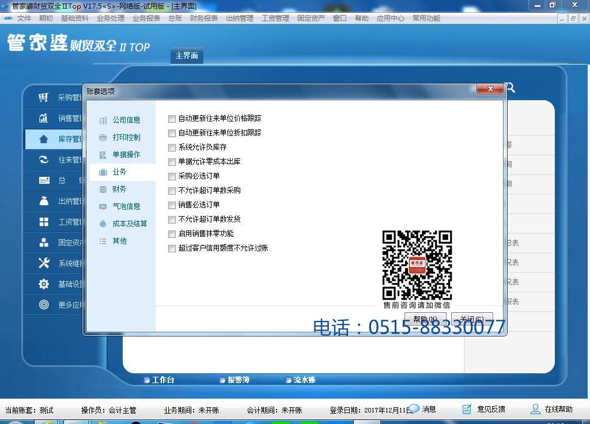The image size is (590, 424).
Task: Check 不允许超订单数采购 option
Action: pyautogui.click(x=172, y=191)
